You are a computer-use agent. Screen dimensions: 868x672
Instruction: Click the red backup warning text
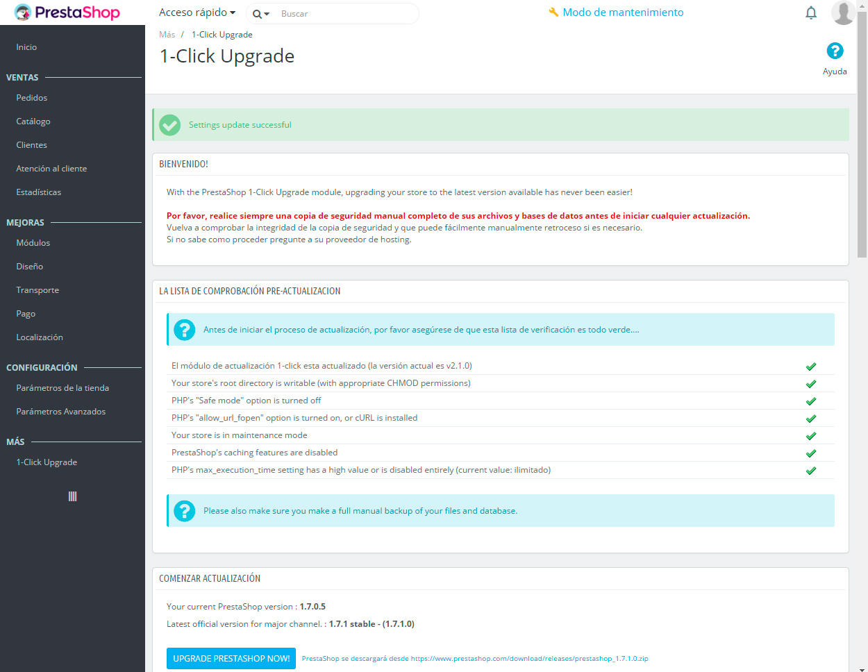(458, 216)
